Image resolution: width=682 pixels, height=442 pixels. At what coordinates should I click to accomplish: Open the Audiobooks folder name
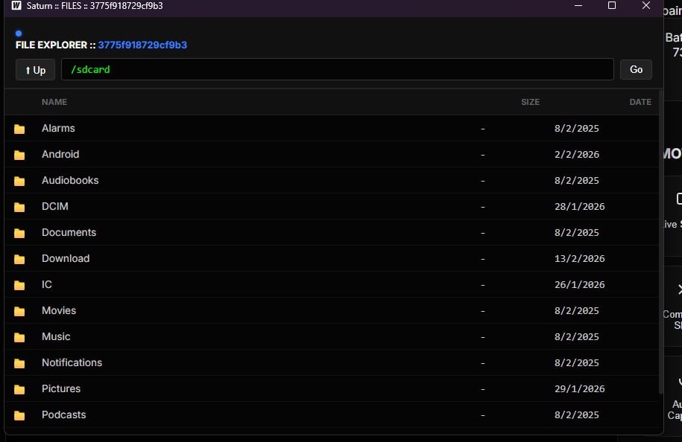70,180
